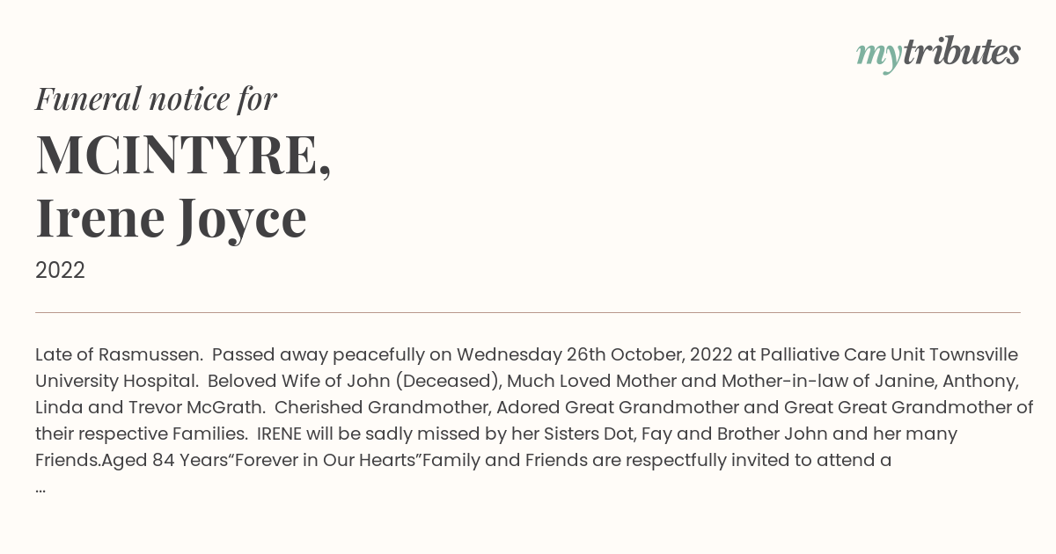Click the "Aged 84 Years" text
This screenshot has width=1056, height=554.
(165, 461)
